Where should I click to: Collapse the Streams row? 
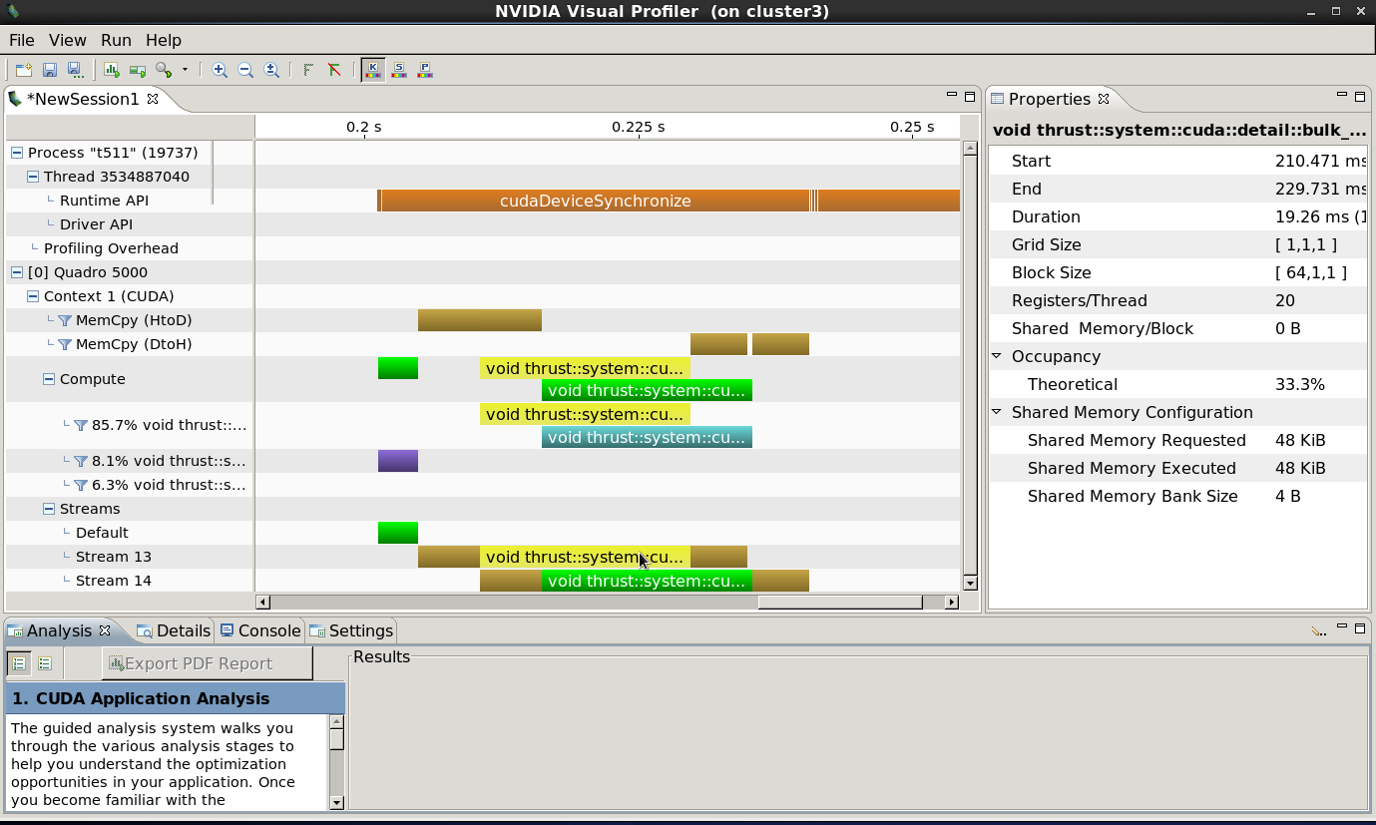click(49, 509)
